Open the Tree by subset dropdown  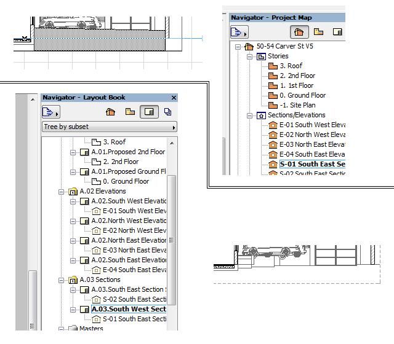[110, 127]
